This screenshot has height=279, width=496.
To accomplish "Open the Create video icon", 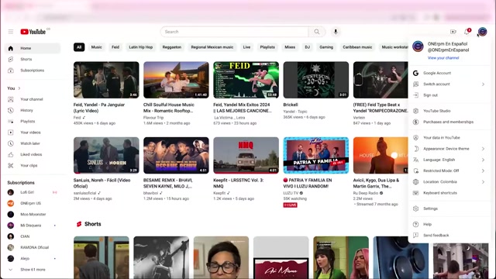I will tap(453, 32).
